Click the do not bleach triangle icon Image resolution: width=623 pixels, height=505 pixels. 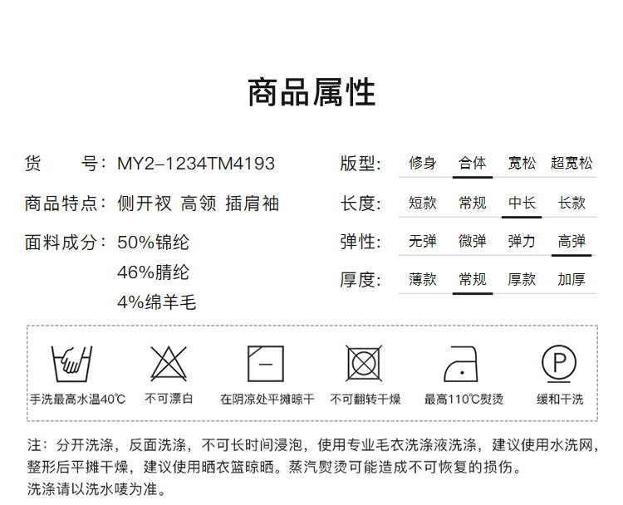[x=169, y=363]
